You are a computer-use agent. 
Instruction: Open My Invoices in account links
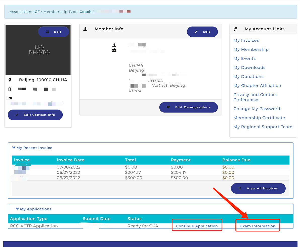point(246,40)
